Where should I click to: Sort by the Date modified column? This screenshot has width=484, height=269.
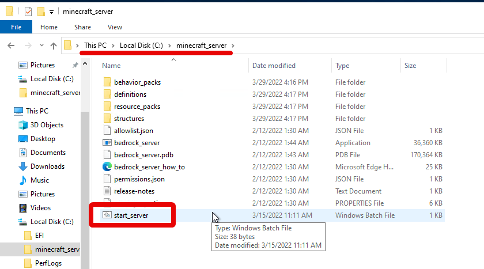click(x=274, y=66)
